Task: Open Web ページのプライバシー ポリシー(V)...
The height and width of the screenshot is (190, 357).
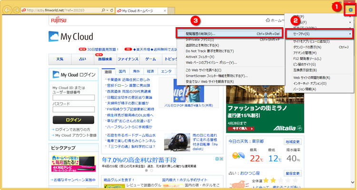Action: pos(231,62)
